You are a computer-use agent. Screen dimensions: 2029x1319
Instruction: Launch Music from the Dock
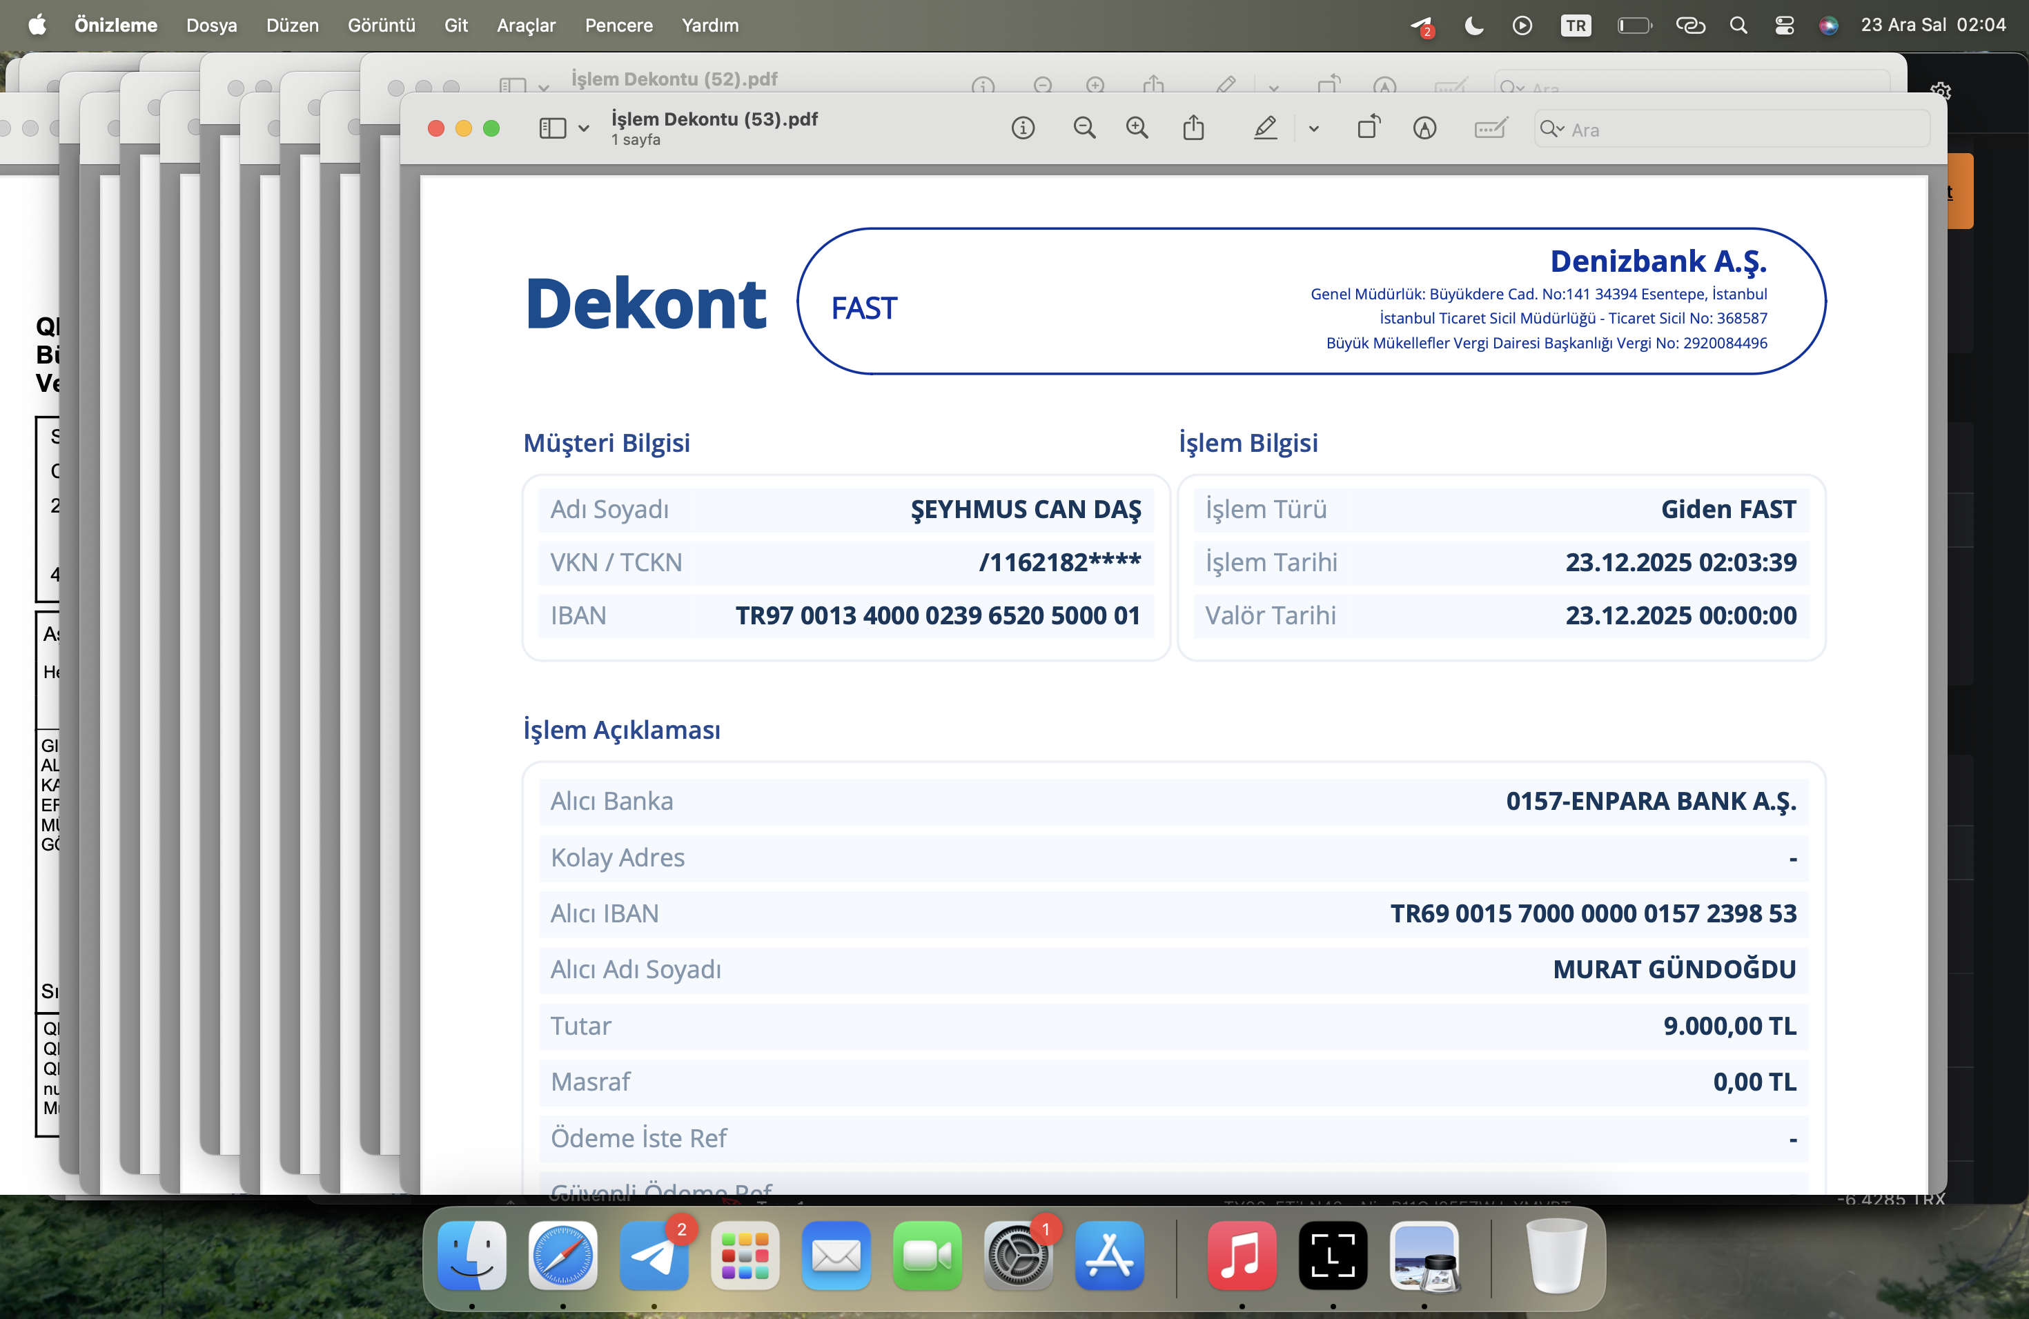(x=1242, y=1255)
